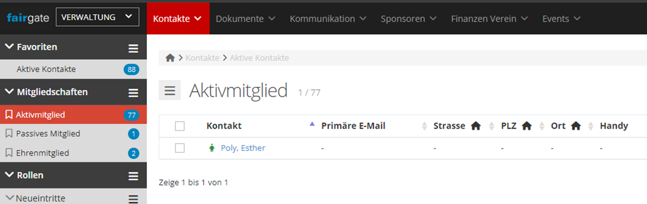Click bookmark icon next to Ehrenmitglied
The image size is (647, 204).
[x=9, y=153]
